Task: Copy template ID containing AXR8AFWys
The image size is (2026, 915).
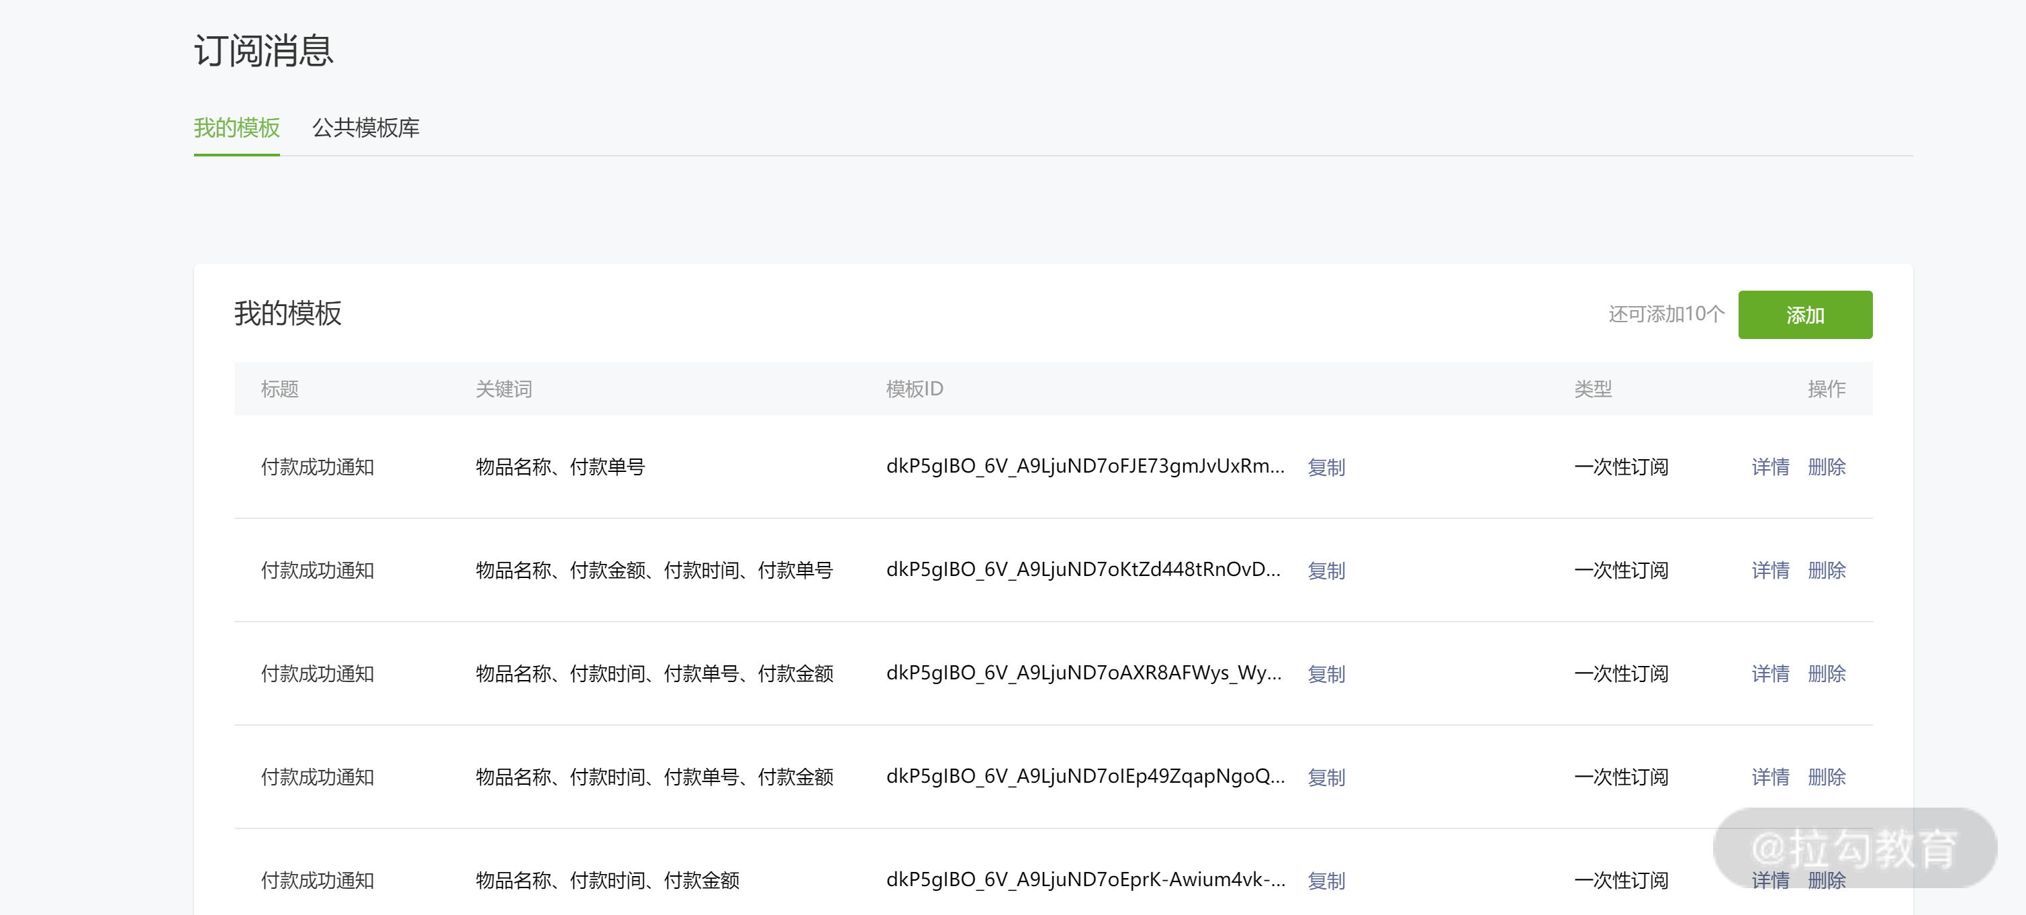Action: [x=1326, y=674]
